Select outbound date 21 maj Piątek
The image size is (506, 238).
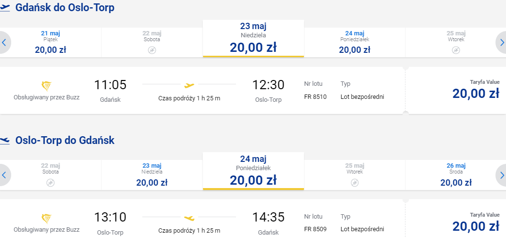coord(51,43)
